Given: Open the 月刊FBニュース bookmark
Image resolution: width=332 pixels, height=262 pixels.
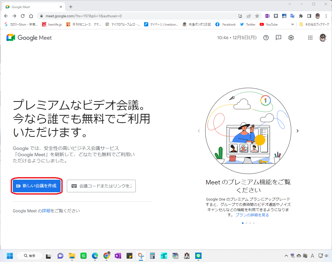Looking at the screenshot, I should (83, 24).
